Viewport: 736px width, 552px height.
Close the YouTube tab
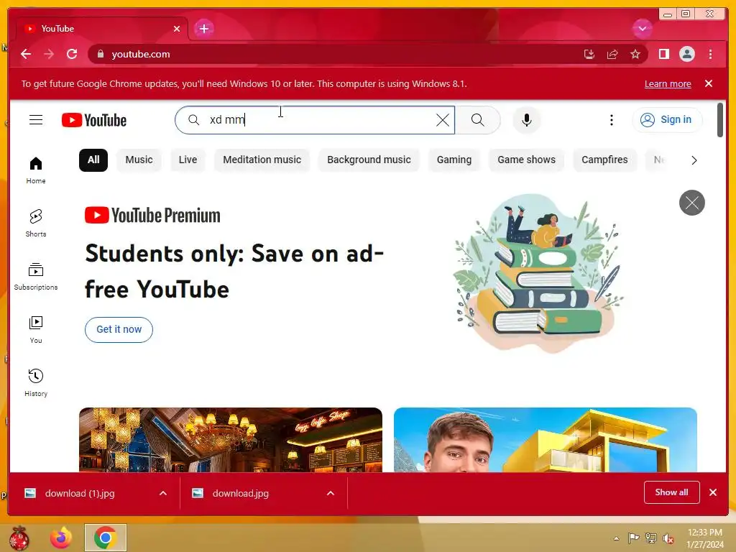(177, 29)
